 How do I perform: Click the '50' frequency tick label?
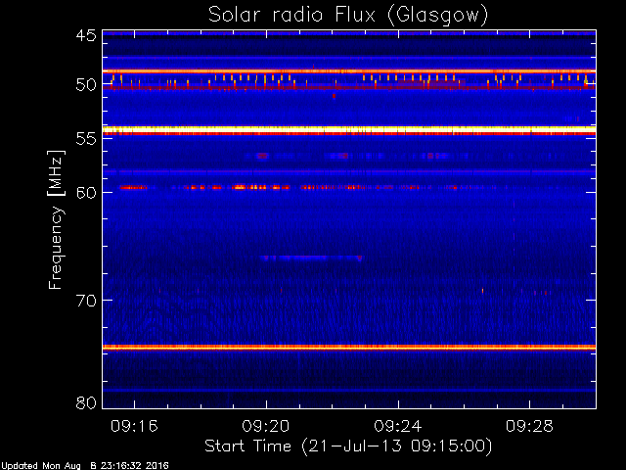coord(86,85)
